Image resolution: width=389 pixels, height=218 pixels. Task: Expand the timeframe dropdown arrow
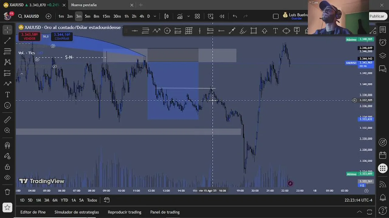pyautogui.click(x=155, y=16)
